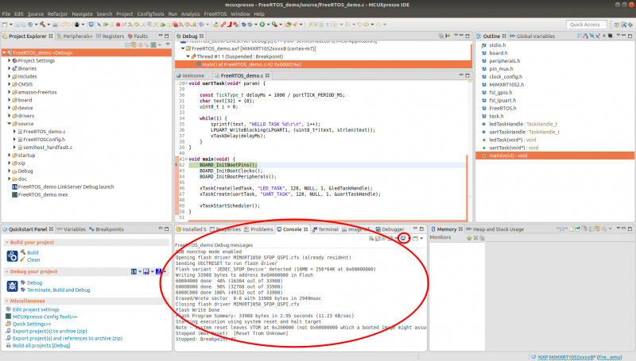Click the green add memory monitor icon

pos(469,238)
